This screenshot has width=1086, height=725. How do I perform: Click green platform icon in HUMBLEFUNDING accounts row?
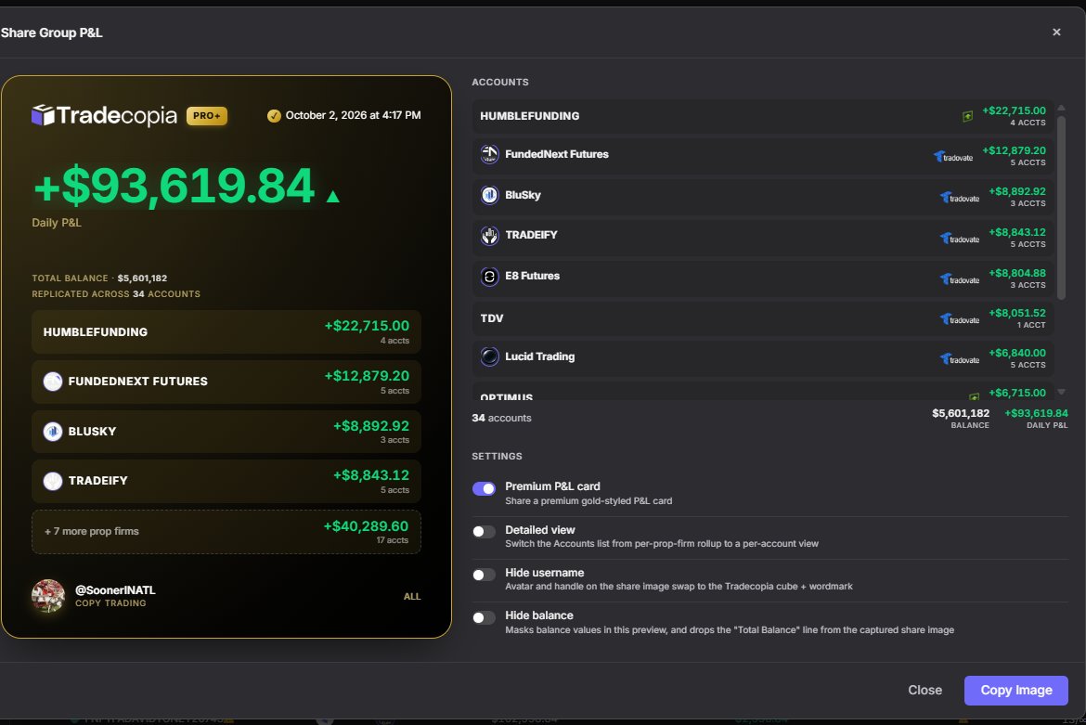[x=967, y=116]
